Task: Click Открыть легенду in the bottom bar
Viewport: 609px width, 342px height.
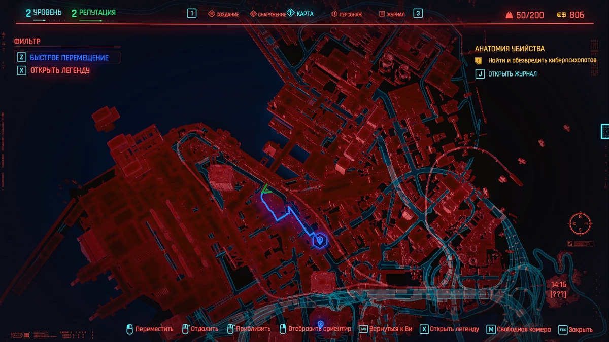Action: (454, 329)
